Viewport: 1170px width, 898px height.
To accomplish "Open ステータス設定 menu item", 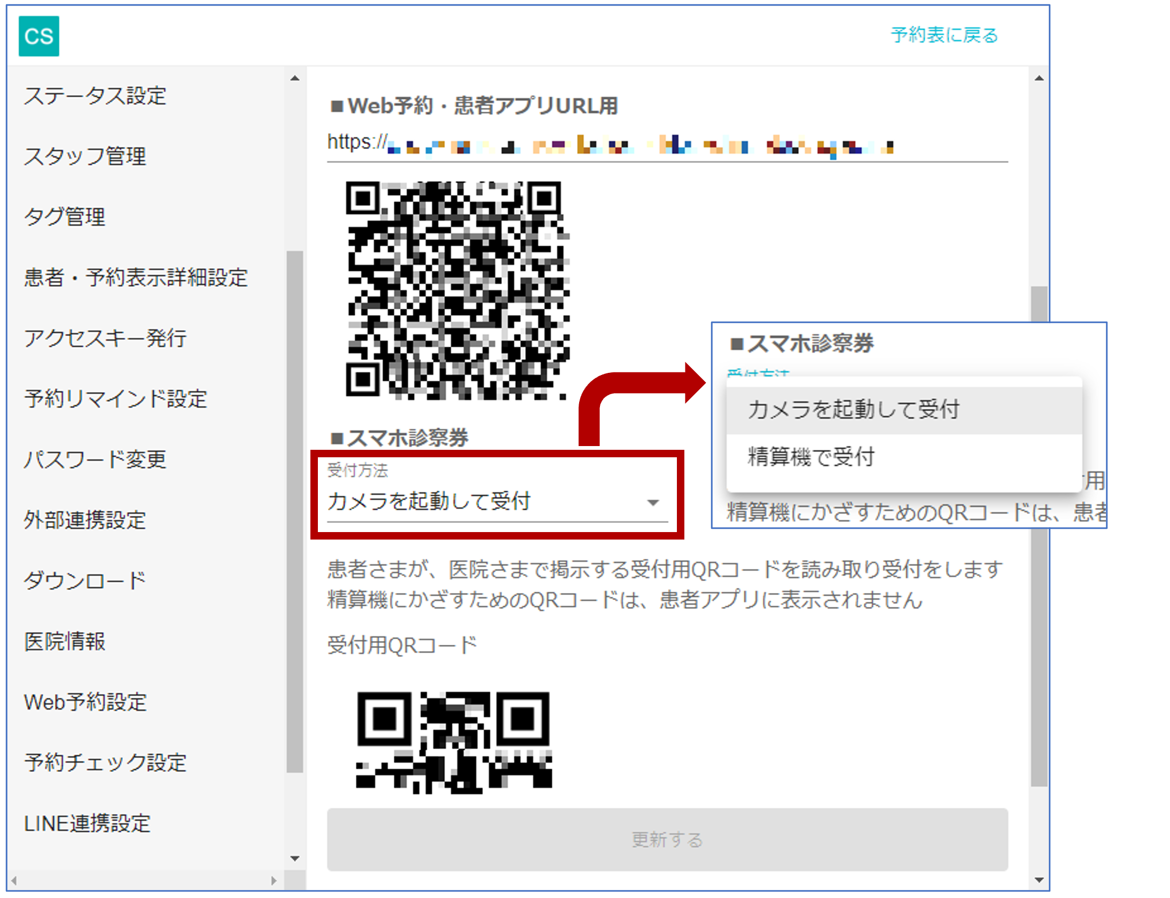I will coord(95,96).
